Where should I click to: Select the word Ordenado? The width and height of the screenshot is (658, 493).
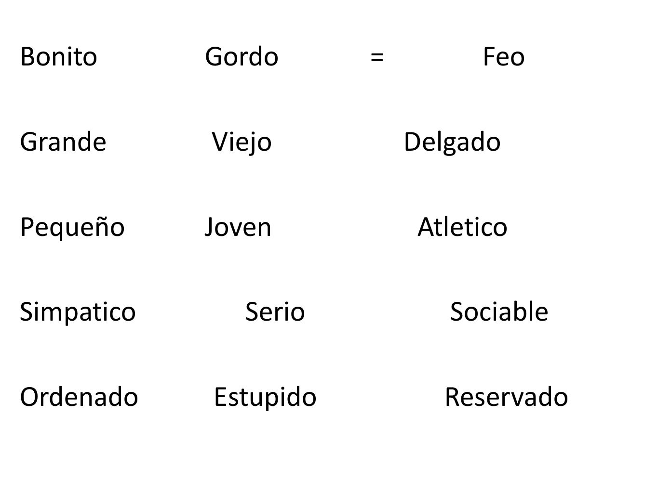79,397
